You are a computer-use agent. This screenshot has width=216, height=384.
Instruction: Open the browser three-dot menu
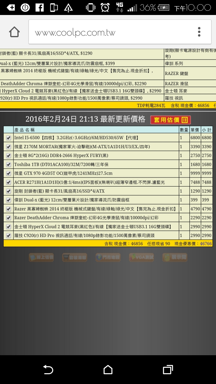point(199,32)
